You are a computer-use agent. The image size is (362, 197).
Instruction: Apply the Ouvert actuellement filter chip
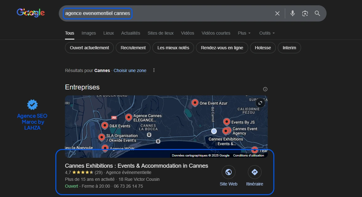pos(89,48)
